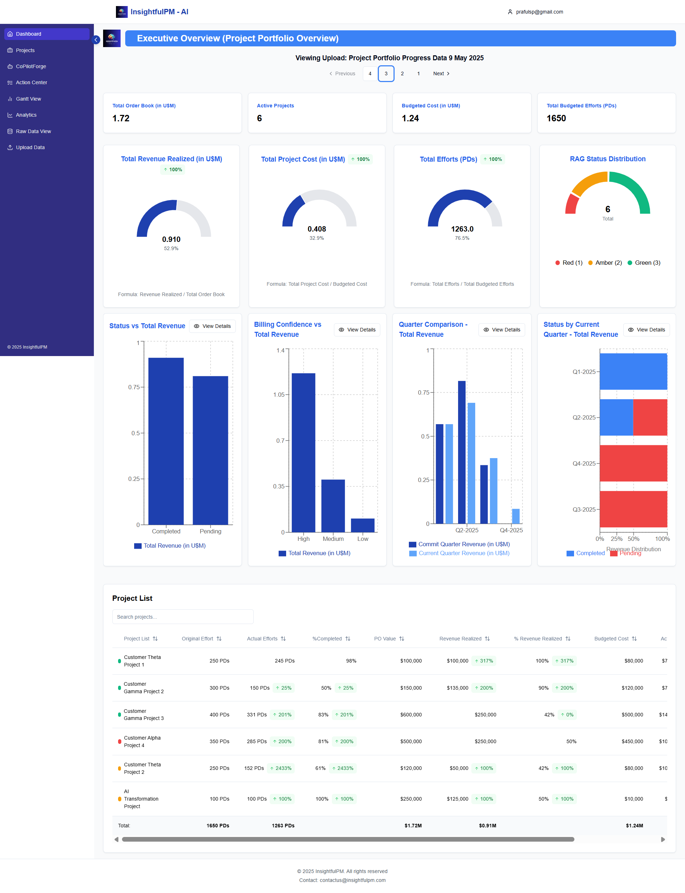Click the Raw Data View database icon
Viewport: 685px width, 893px height.
click(x=10, y=131)
